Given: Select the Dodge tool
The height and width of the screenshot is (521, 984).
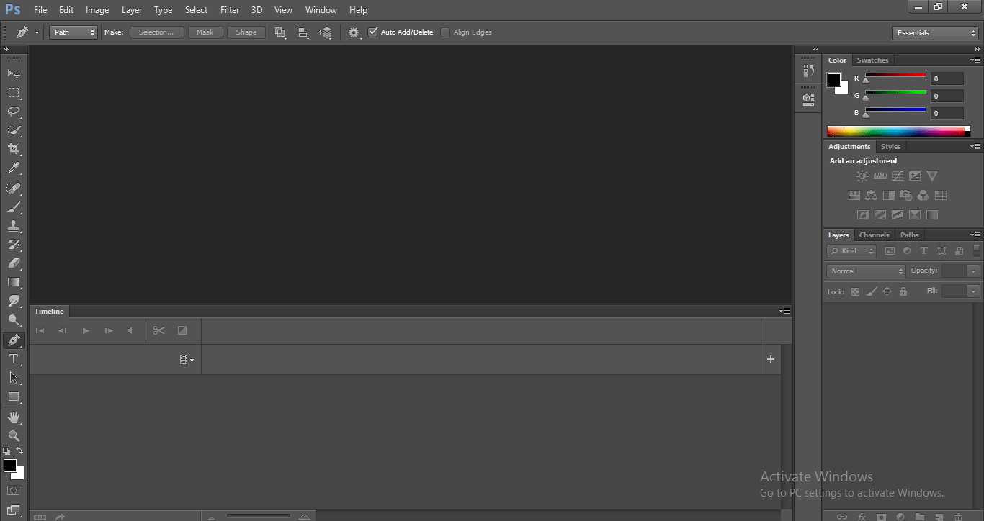Looking at the screenshot, I should (x=14, y=320).
